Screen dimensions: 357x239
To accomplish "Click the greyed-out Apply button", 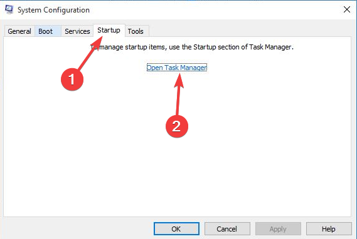I will [278, 229].
